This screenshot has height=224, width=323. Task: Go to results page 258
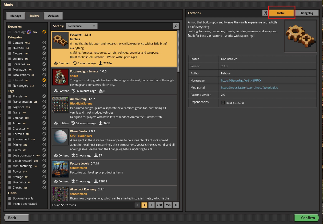tap(159, 205)
